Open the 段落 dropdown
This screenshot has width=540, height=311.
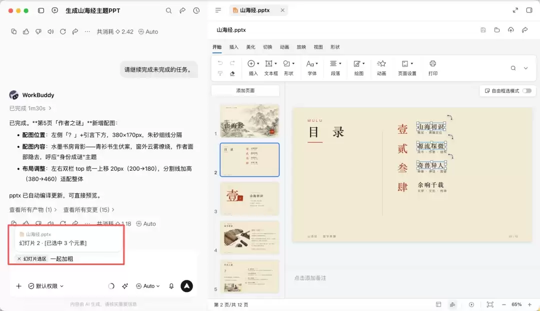coord(335,68)
